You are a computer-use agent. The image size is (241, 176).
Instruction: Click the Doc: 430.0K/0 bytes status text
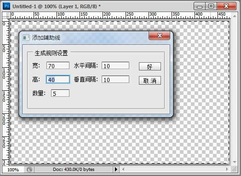(74, 170)
